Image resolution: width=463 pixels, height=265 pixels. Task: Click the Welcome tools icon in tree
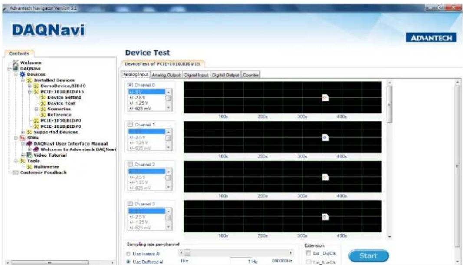pos(15,63)
